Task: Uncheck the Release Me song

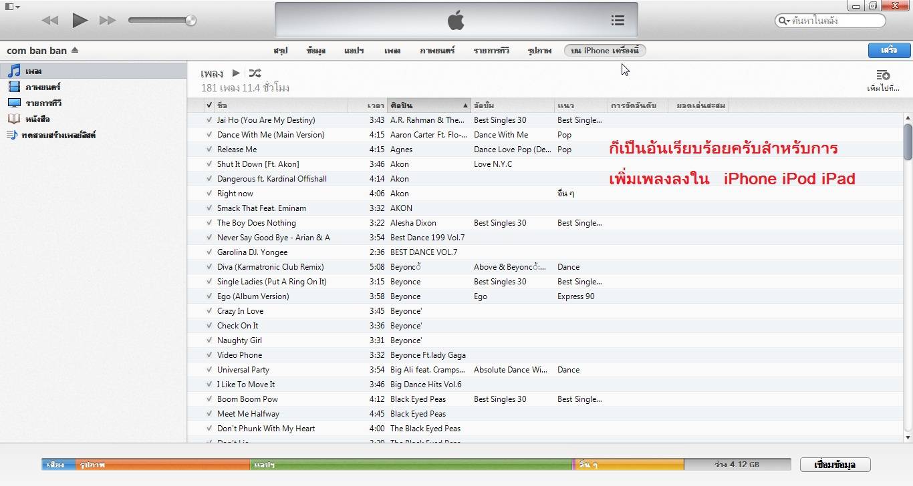Action: click(209, 150)
